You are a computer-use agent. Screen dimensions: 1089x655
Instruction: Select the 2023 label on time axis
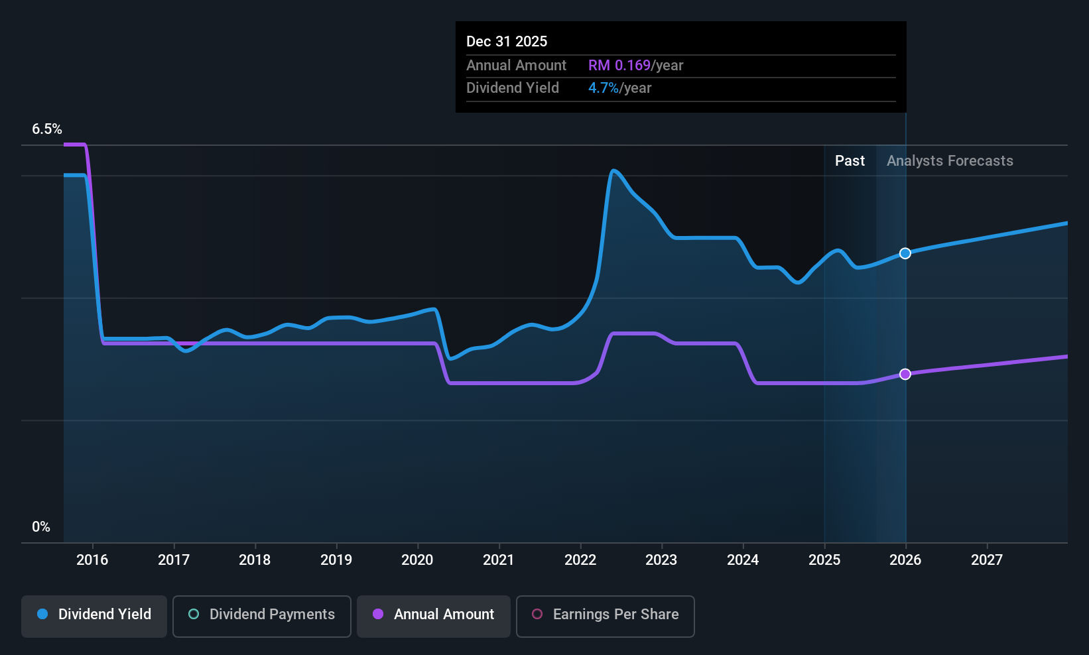tap(661, 560)
